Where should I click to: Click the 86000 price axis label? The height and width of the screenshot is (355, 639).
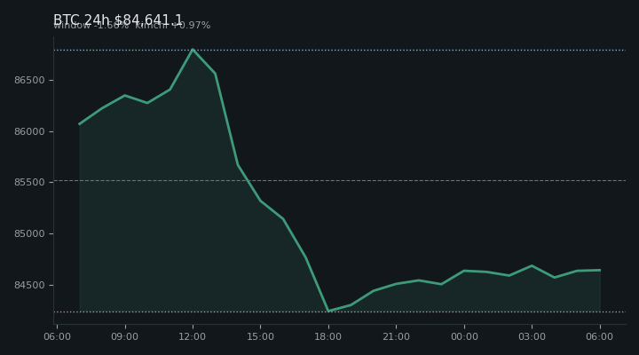click(29, 131)
